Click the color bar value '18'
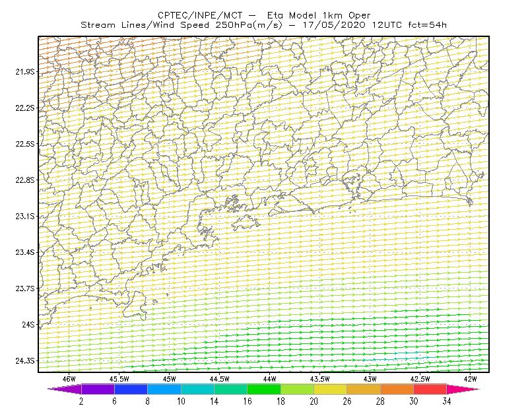Image resolution: width=528 pixels, height=408 pixels. click(x=280, y=401)
